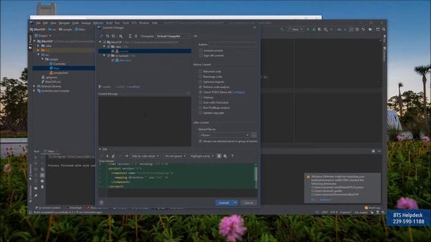Uncheck Always use selected server checkbox
This screenshot has width=431, height=242.
(x=201, y=141)
